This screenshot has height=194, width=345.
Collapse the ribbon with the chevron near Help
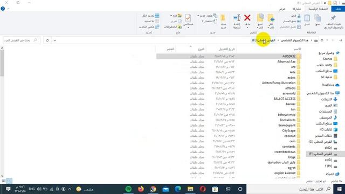9,9
